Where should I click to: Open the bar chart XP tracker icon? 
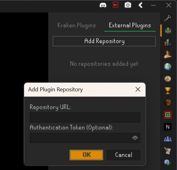tap(168, 43)
